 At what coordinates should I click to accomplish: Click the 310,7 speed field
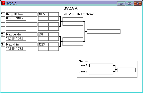[21, 18]
